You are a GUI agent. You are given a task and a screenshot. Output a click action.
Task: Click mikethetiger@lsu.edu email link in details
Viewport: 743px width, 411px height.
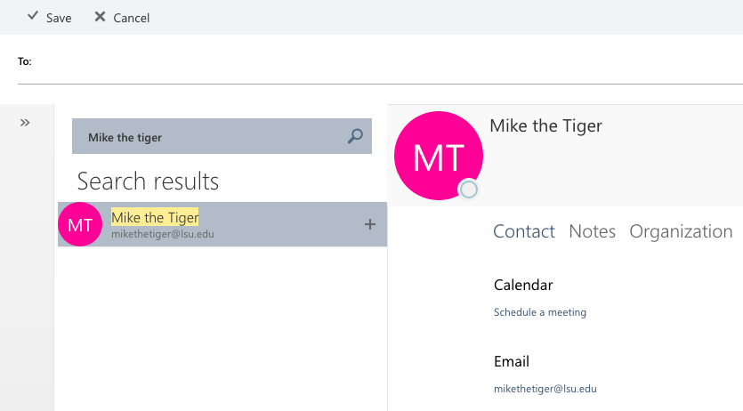coord(545,389)
